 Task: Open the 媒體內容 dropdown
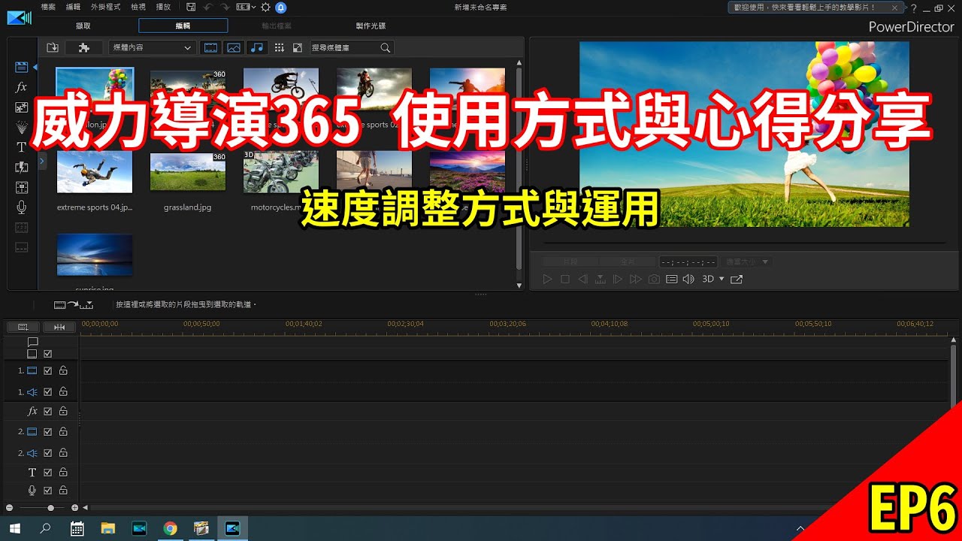point(152,47)
